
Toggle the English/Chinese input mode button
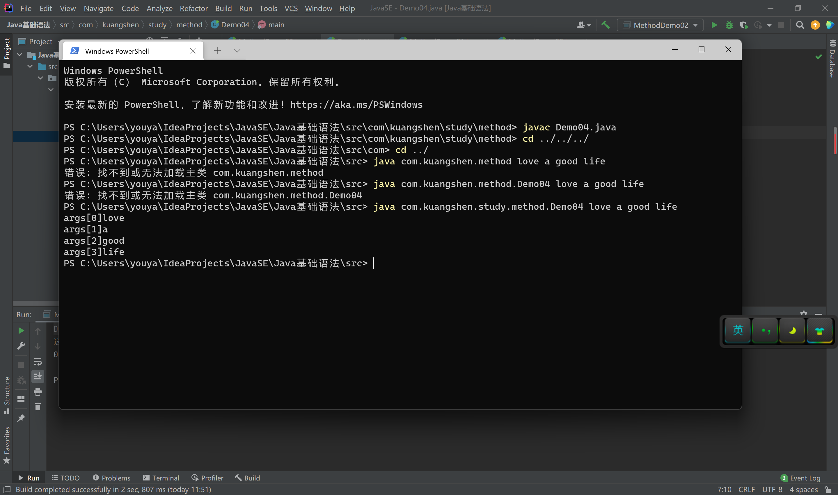tap(737, 331)
